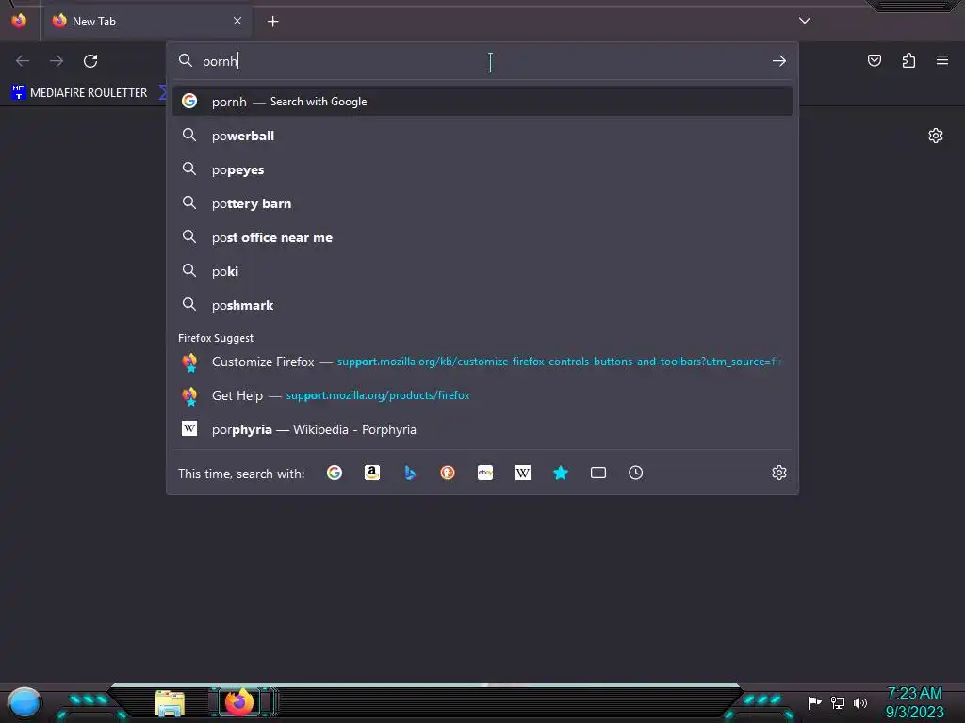
Task: Open the porphyria Wikipedia suggestion
Action: 482,429
